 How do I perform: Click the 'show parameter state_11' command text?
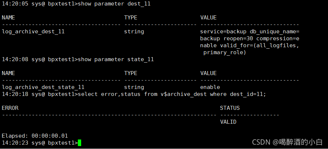pos(116,59)
